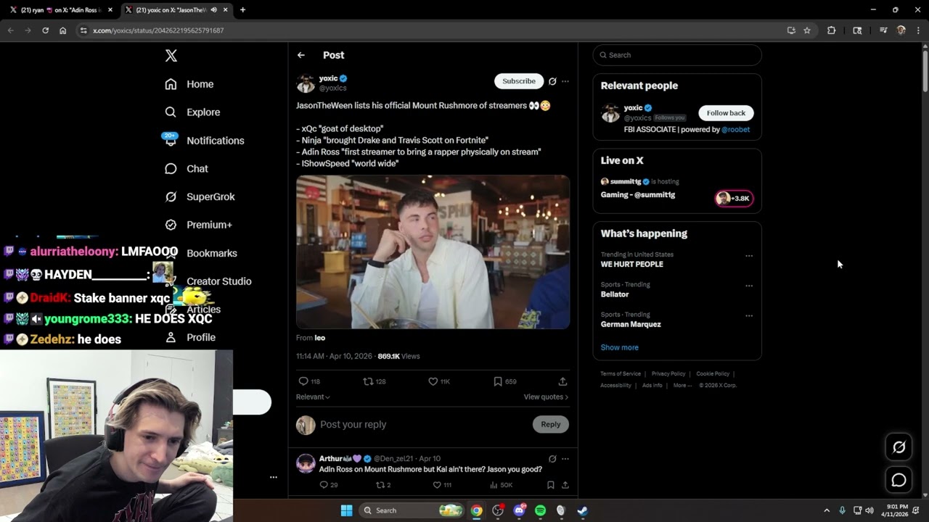Open options for Bellator trend
The height and width of the screenshot is (522, 929).
coord(749,286)
